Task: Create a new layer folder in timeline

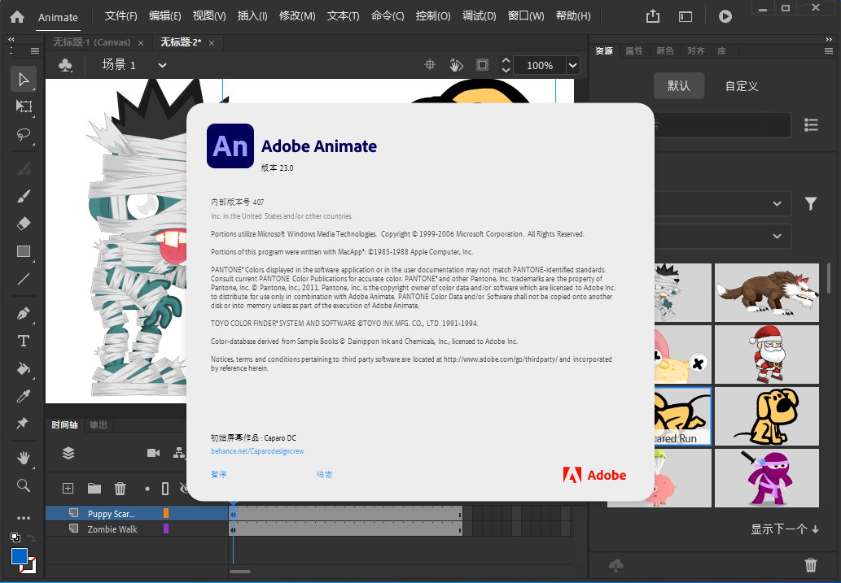Action: tap(94, 488)
